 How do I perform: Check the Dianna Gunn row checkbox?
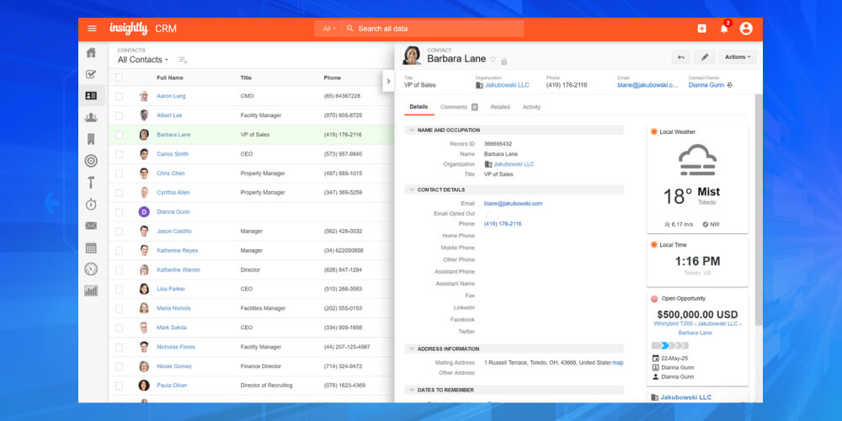(119, 212)
